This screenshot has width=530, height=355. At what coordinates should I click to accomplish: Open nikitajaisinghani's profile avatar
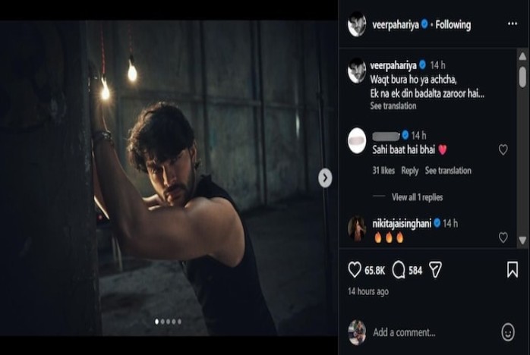pos(357,228)
